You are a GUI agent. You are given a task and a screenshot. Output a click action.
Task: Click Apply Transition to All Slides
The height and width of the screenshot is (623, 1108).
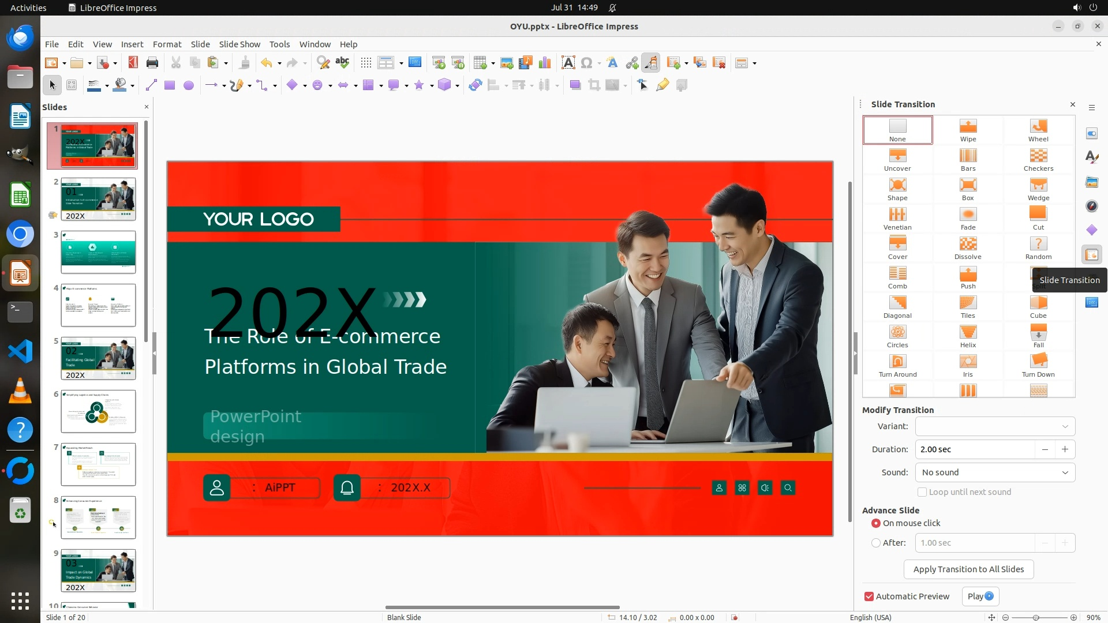tap(968, 569)
